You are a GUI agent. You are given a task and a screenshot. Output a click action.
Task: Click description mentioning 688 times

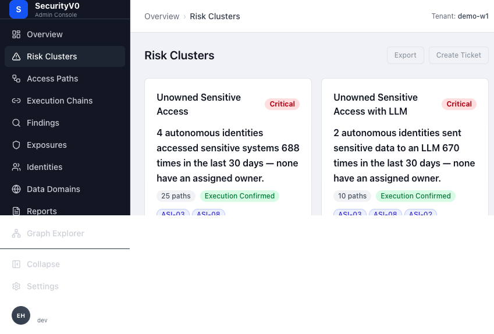(228, 155)
